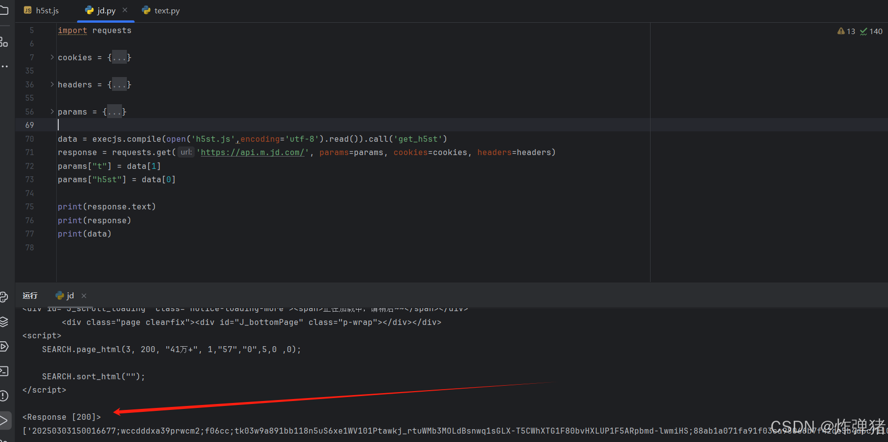Show more tool windows via ellipsis
This screenshot has width=888, height=442.
[4, 66]
